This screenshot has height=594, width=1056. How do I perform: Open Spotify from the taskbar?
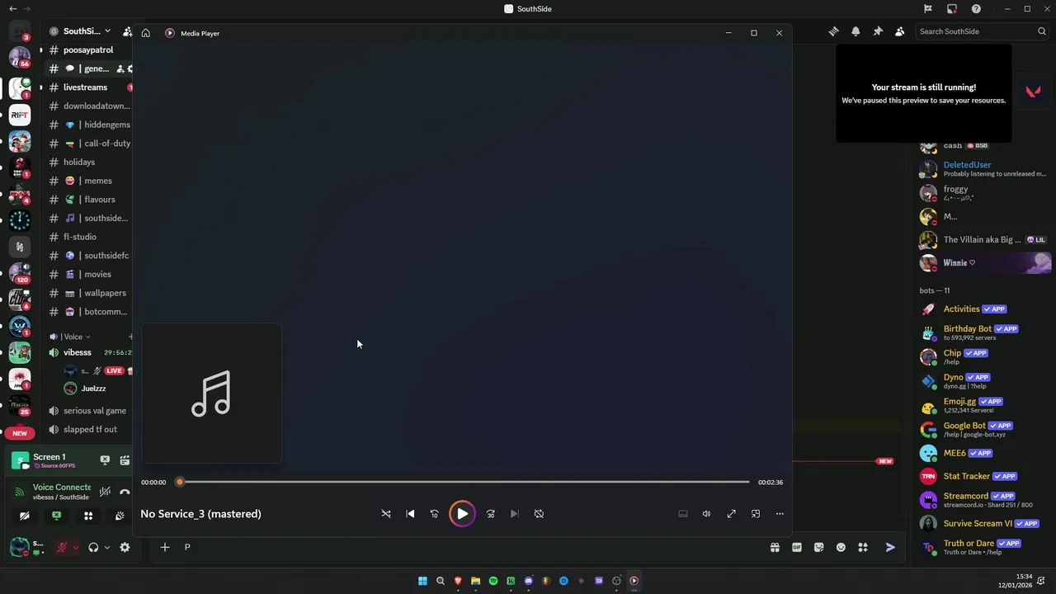[493, 581]
